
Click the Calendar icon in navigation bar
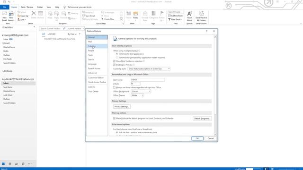pos(10,164)
